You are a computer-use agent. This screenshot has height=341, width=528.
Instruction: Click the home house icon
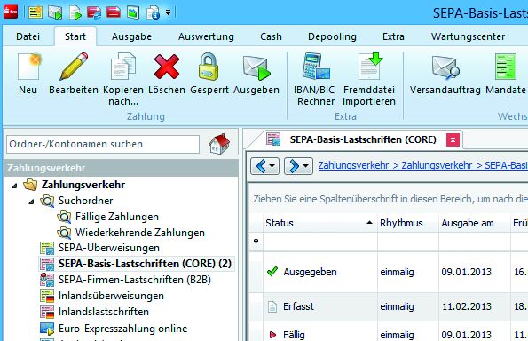pyautogui.click(x=219, y=144)
